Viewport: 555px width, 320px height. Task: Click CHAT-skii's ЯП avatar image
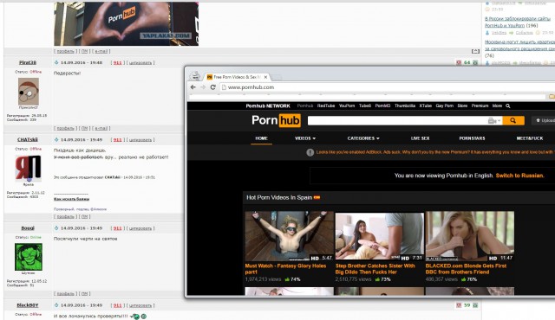point(29,169)
